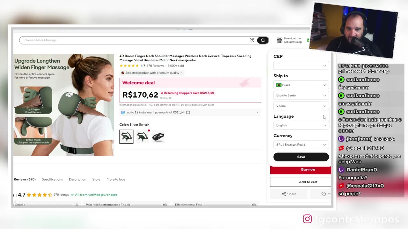
Task: Click the premium quality badge icon
Action: click(x=123, y=73)
